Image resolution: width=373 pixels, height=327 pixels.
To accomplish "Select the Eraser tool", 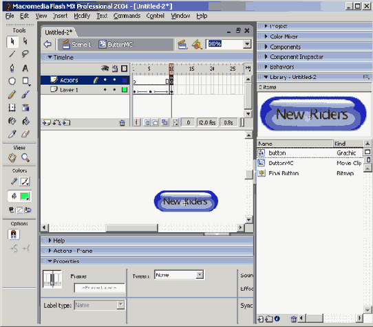I will pos(25,134).
